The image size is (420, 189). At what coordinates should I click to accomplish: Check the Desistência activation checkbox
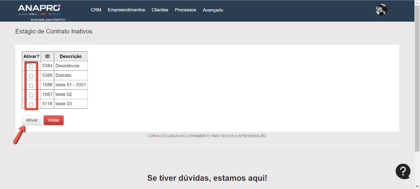pos(31,66)
